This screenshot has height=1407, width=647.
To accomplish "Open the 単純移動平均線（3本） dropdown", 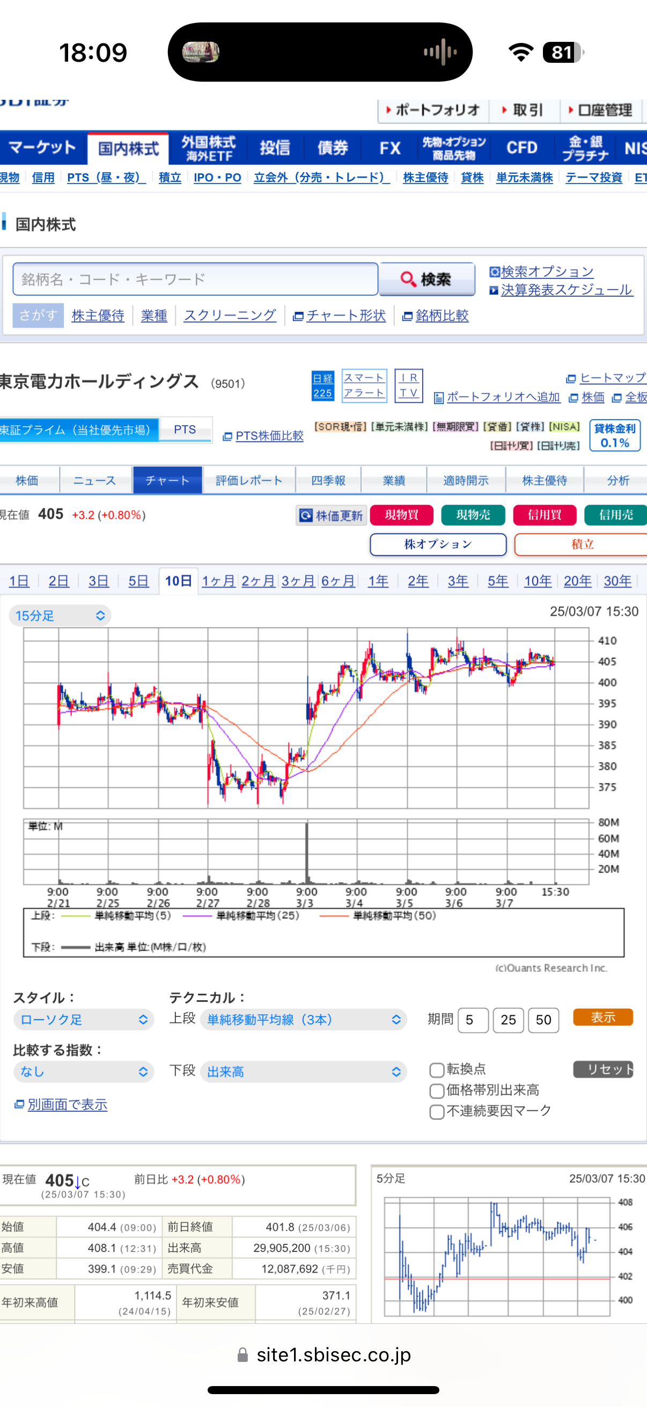I will [304, 1019].
